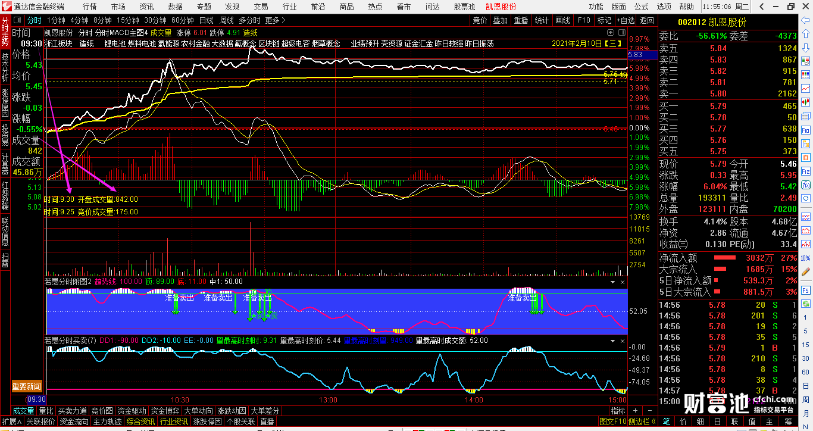Switch to 1分钟 period tab
813x431 pixels.
click(56, 20)
